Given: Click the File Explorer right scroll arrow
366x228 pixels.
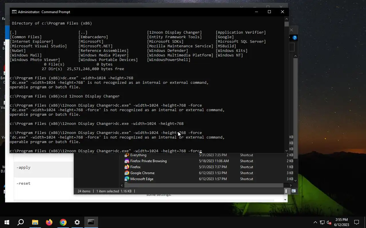Looking at the screenshot, I should (291, 185).
